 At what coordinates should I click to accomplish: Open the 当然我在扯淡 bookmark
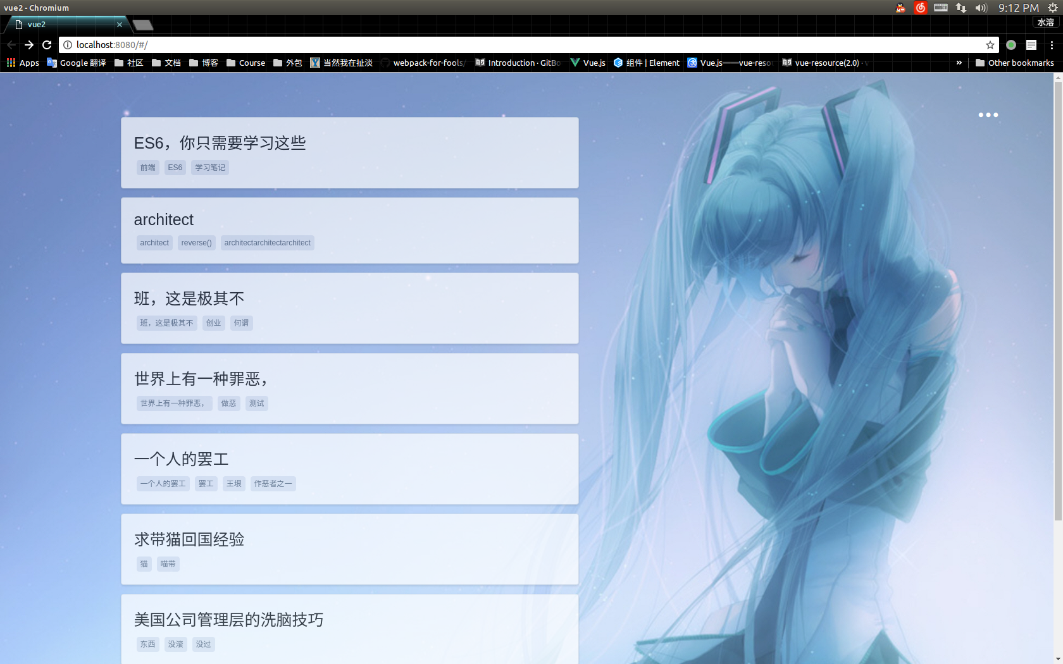[342, 63]
